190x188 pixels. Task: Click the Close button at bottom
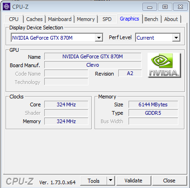[169, 181]
